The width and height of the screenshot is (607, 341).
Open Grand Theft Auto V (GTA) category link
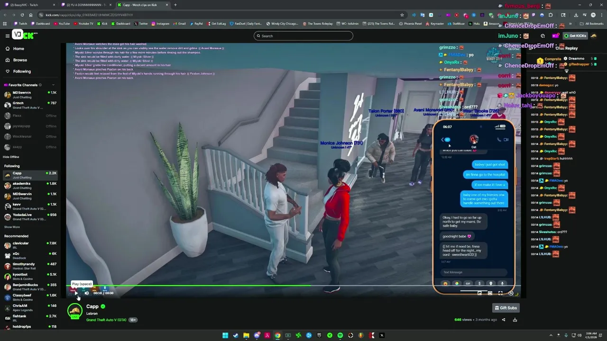click(106, 320)
